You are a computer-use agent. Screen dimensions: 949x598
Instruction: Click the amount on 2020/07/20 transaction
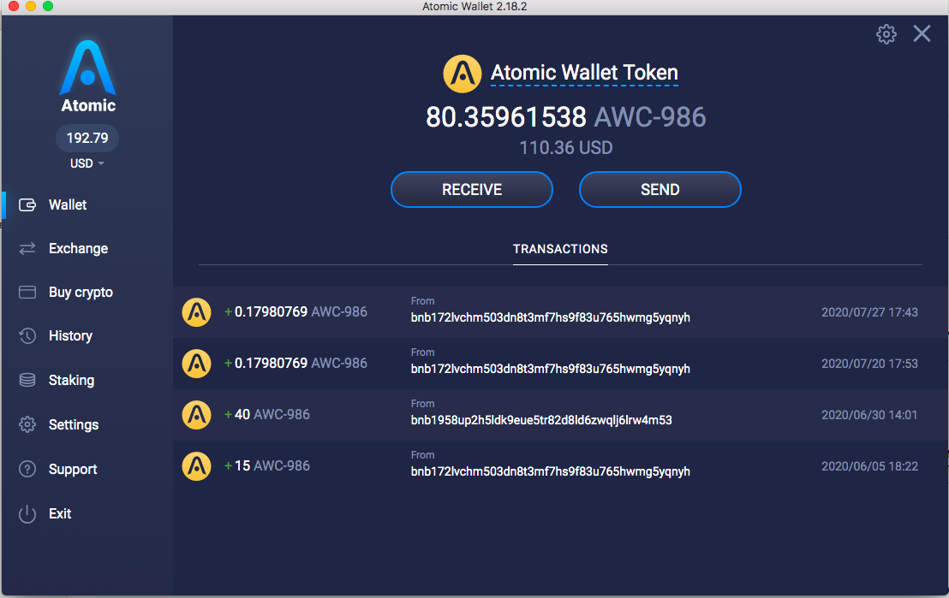point(295,363)
